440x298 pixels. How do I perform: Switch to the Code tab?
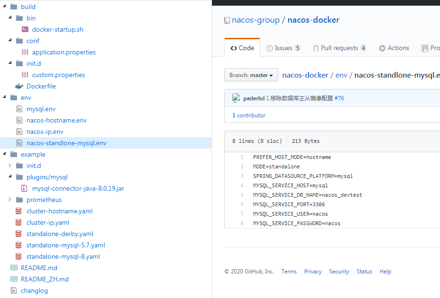pos(242,48)
